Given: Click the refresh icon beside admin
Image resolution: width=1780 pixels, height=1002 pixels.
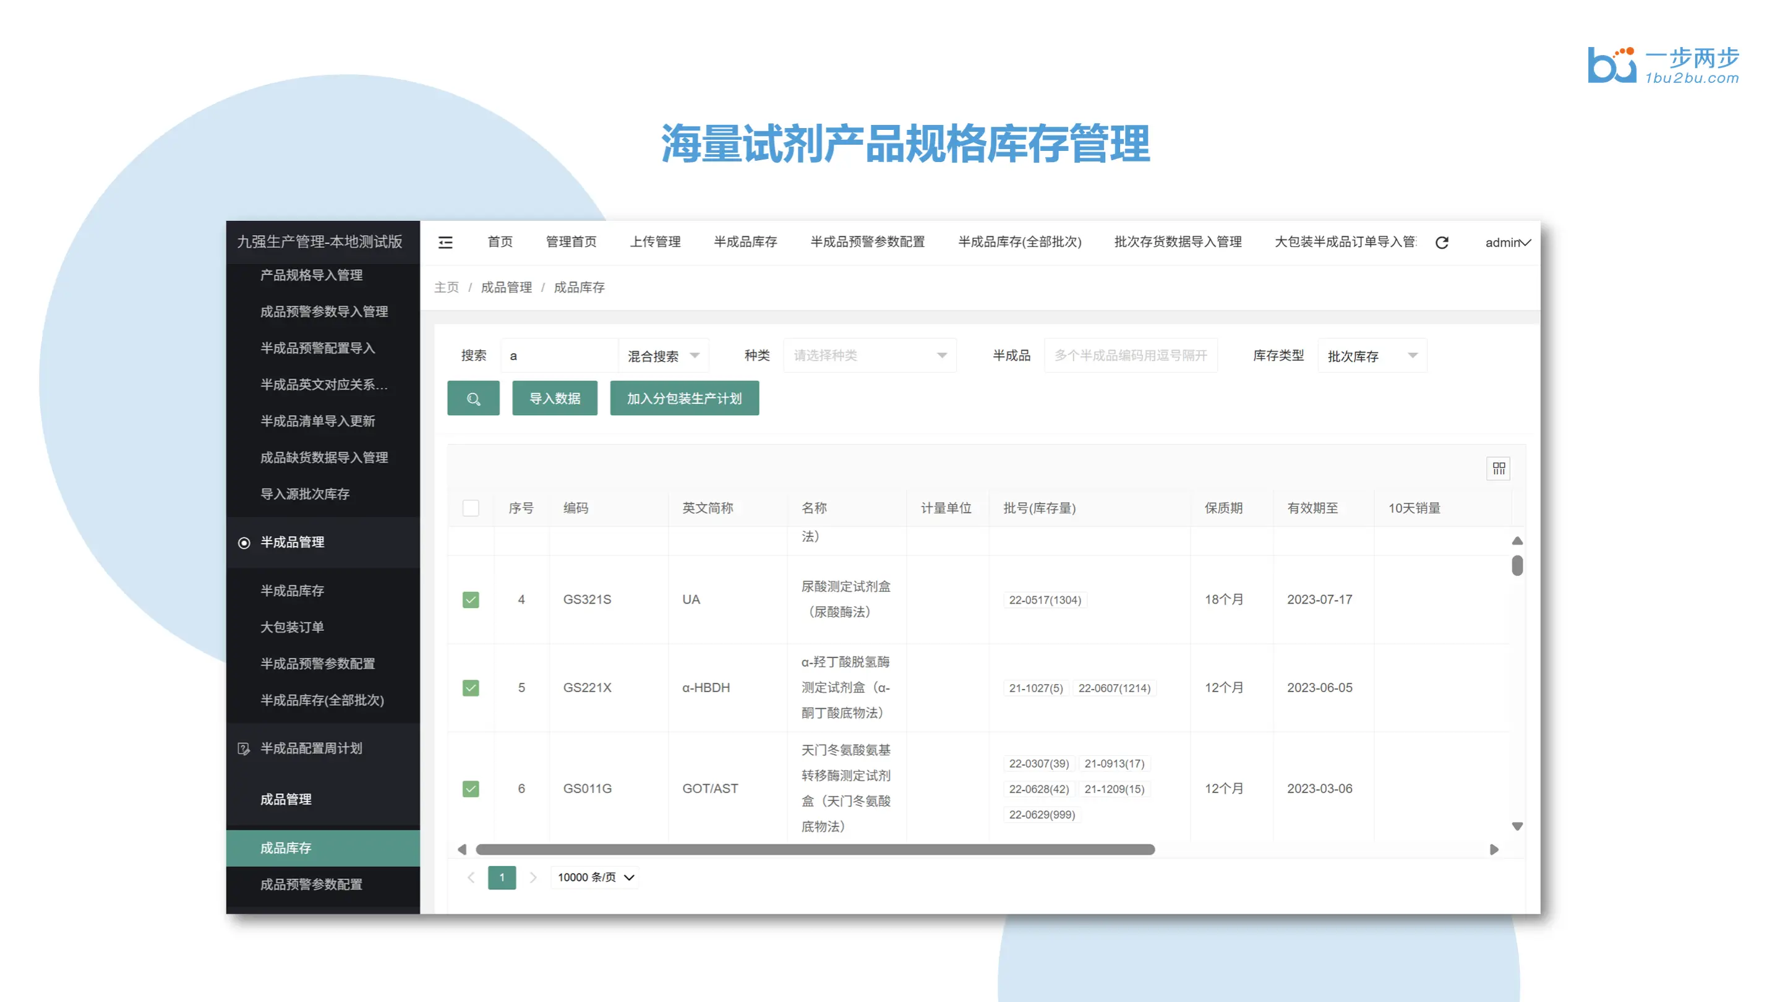Looking at the screenshot, I should 1442,242.
